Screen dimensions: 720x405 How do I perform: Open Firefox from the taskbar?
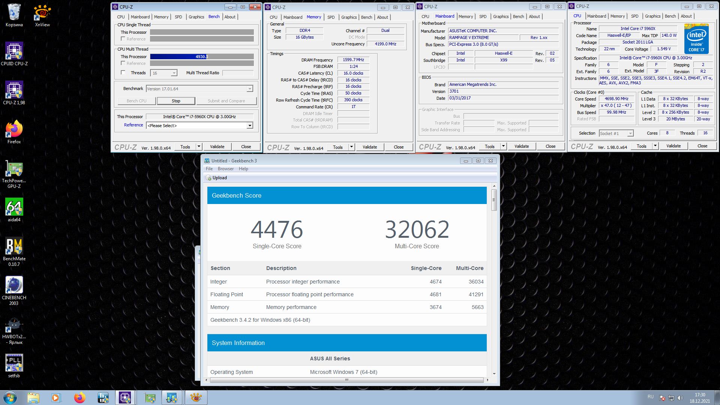point(79,397)
